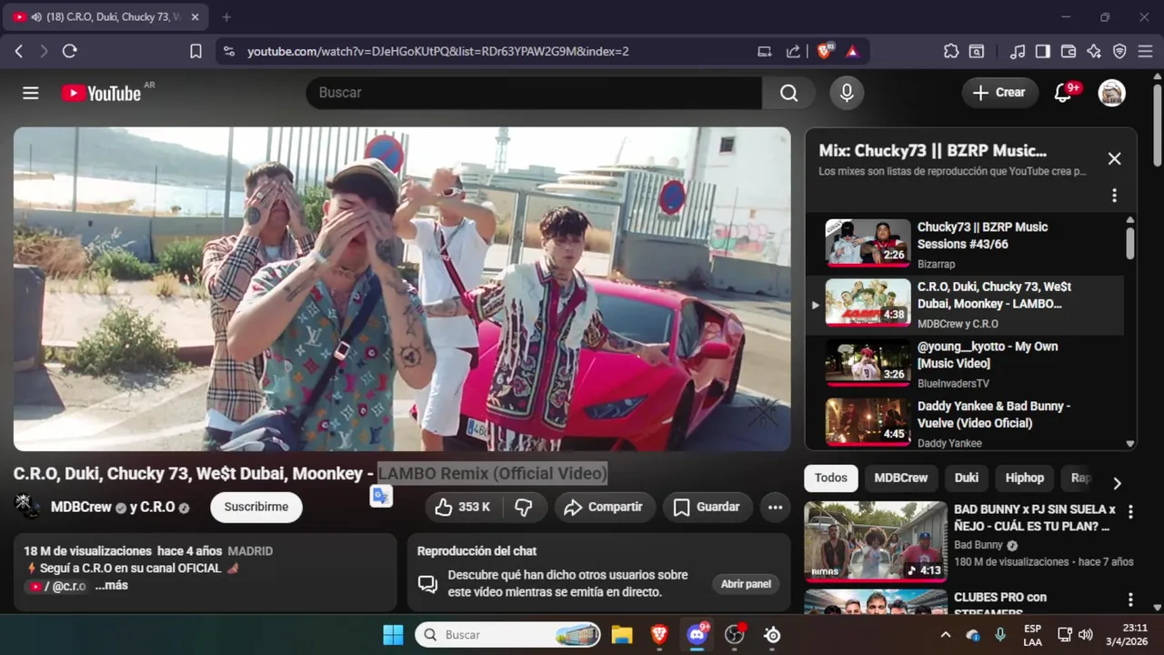Show more filter chips with arrow
Image resolution: width=1164 pixels, height=655 pixels.
(1117, 483)
